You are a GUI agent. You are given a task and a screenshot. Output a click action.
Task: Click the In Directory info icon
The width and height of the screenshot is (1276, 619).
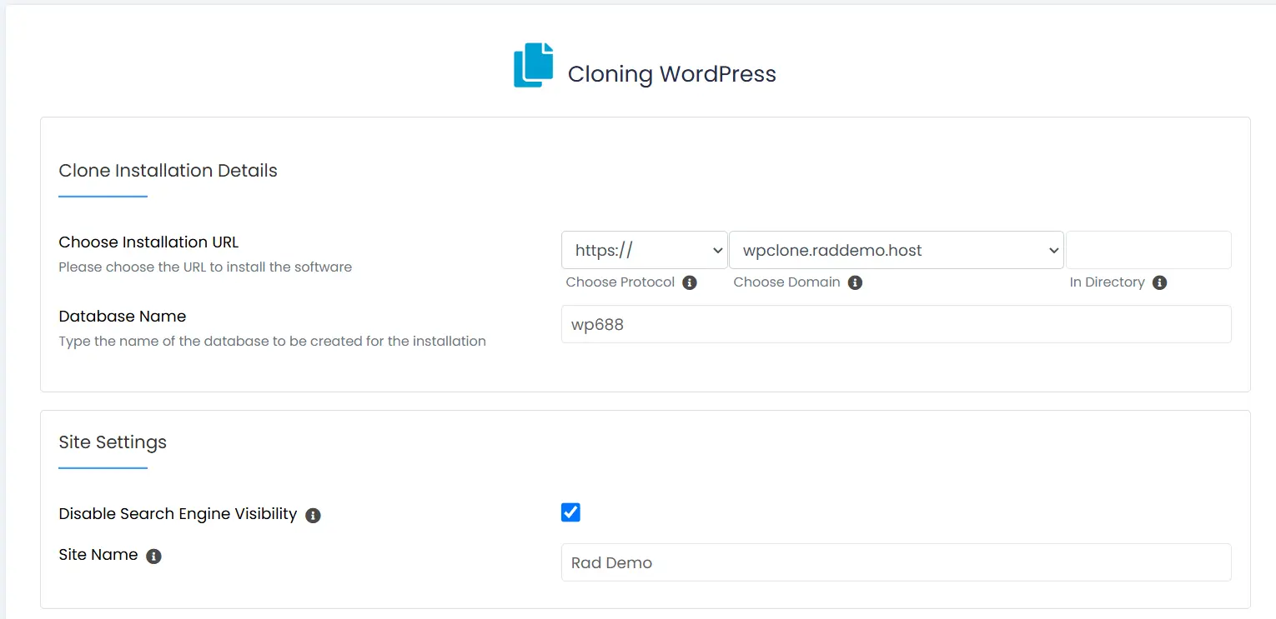(x=1160, y=282)
